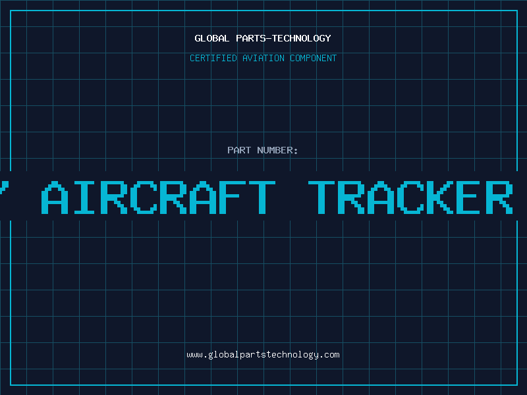527x395 pixels.
Task: Click the final R of TRACKER
Action: 499,197
